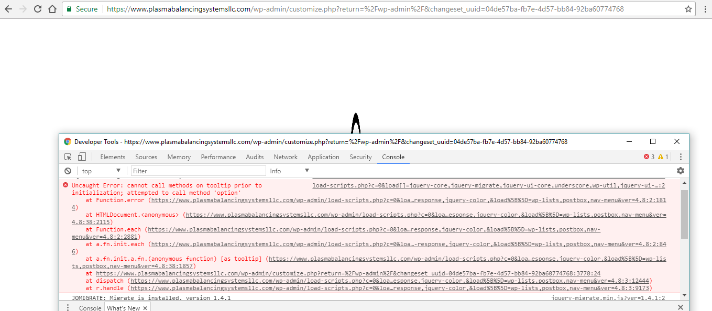Open the 'Info' log level dropdown
The image size is (712, 311).
[x=289, y=171]
